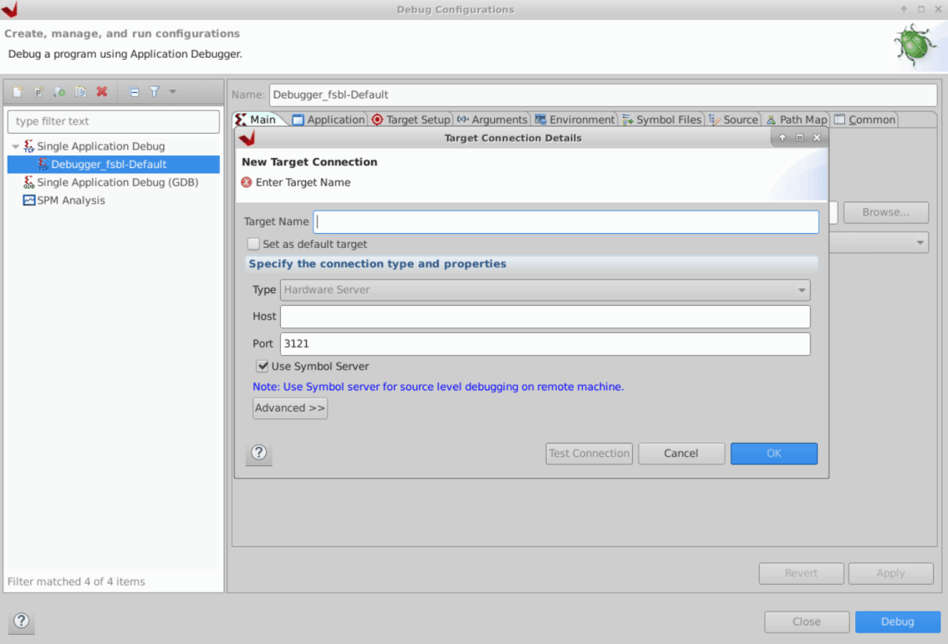The width and height of the screenshot is (948, 644).
Task: Switch to the Target Setup tab
Action: coord(410,119)
